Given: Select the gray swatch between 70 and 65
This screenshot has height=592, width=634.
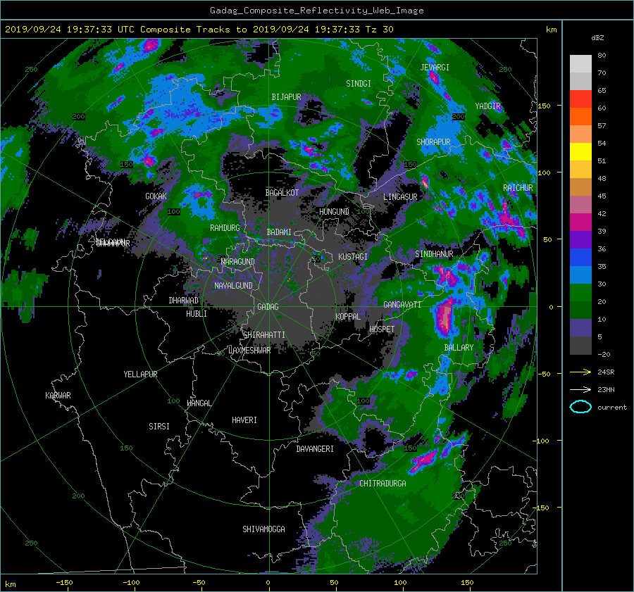Looking at the screenshot, I should (x=580, y=81).
